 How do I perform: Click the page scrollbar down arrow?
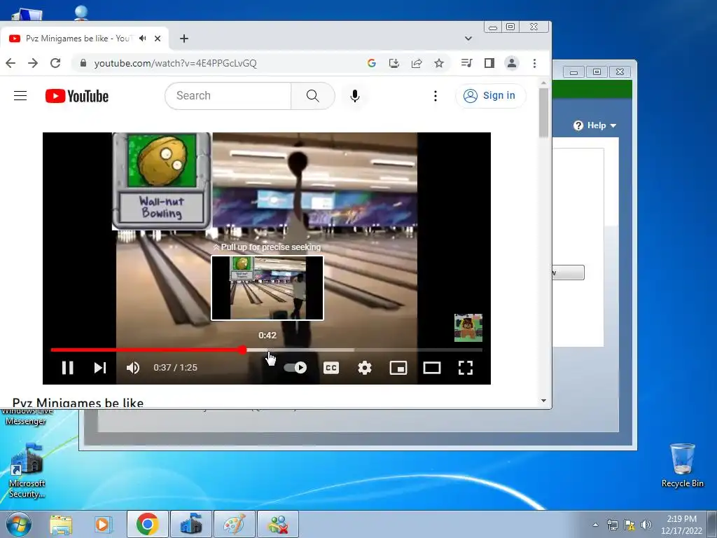point(543,401)
